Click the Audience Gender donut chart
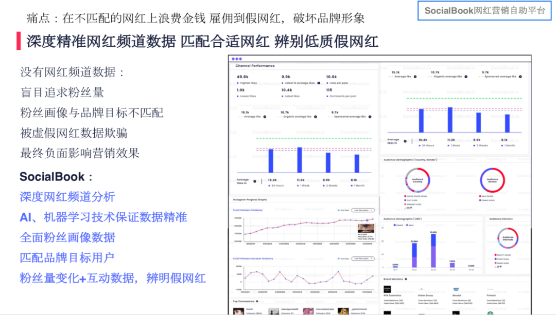The width and height of the screenshot is (556, 315). click(492, 180)
